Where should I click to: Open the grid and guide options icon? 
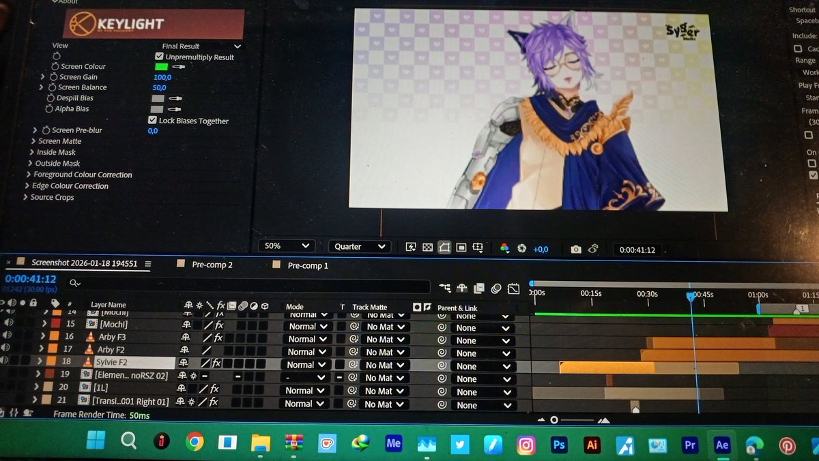click(x=478, y=247)
